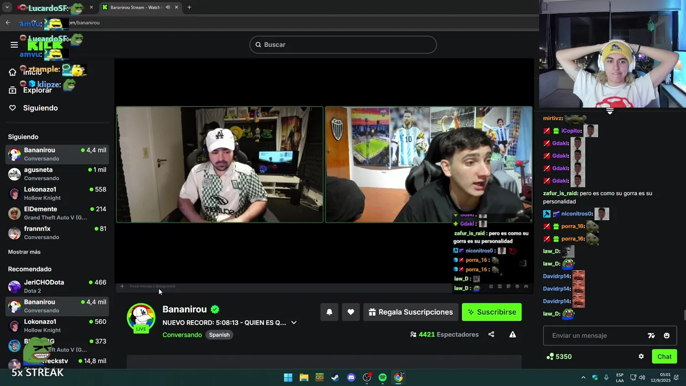Click the green Chat send button
686x386 pixels.
[x=665, y=357]
